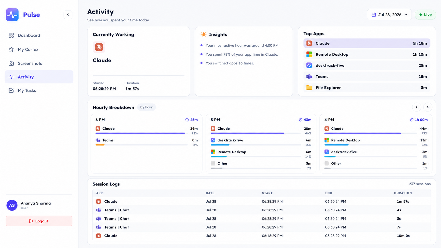Select desktrack-five row in Top Apps

click(367, 65)
